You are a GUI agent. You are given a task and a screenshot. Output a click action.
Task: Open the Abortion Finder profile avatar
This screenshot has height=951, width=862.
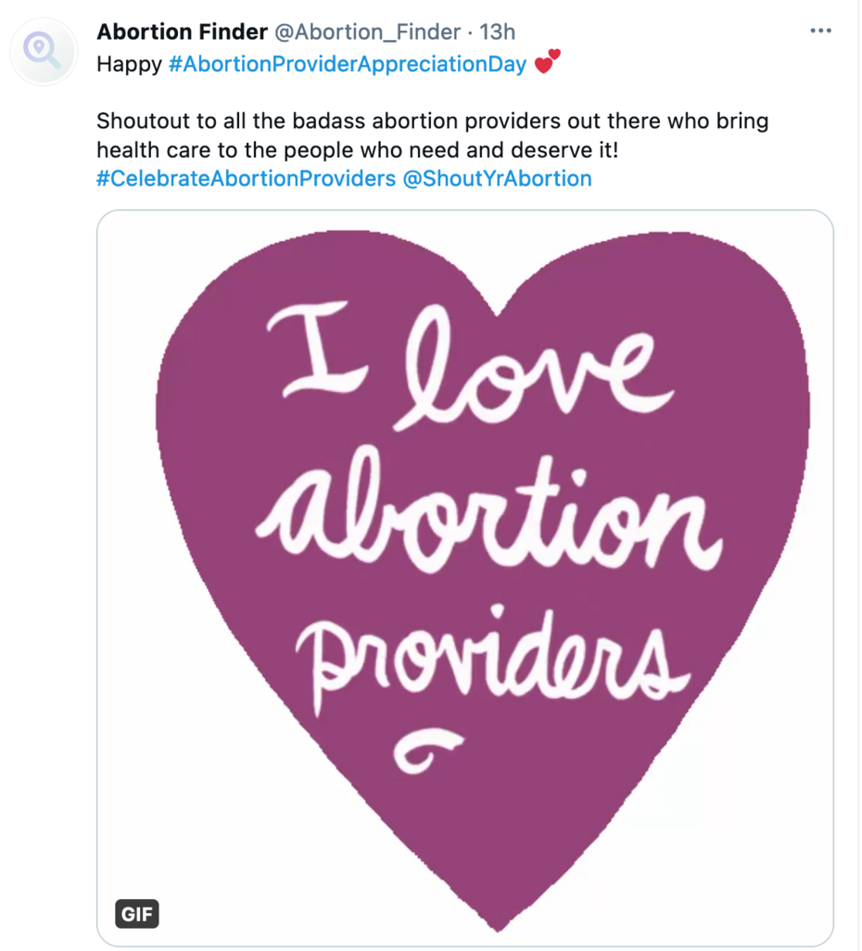tap(44, 52)
